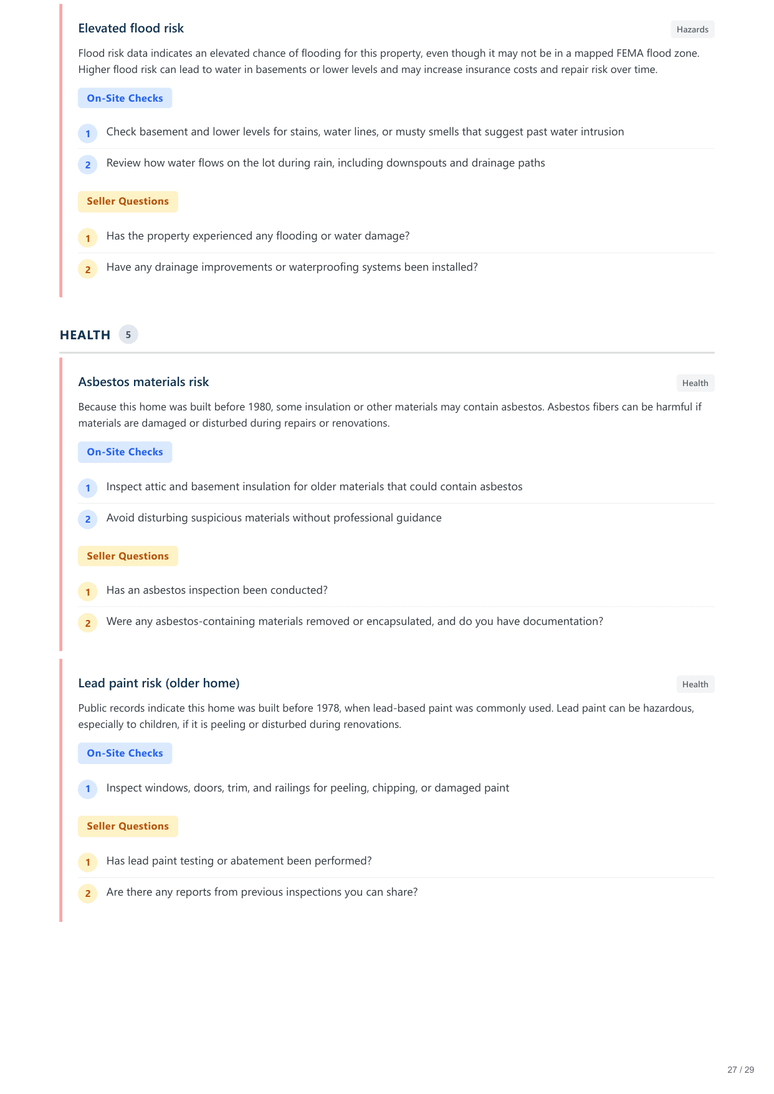Viewport: 774px width, 1094px height.
Task: Click yellow number 1 beside flooding damage question
Action: click(x=88, y=238)
